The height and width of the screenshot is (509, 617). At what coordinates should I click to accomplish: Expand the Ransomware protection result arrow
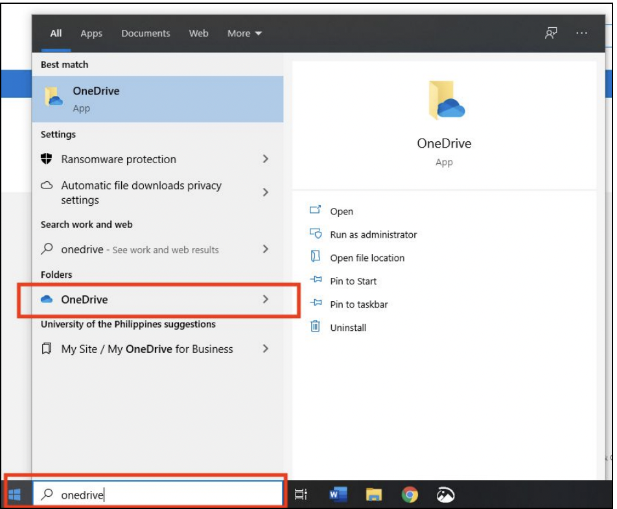click(266, 159)
